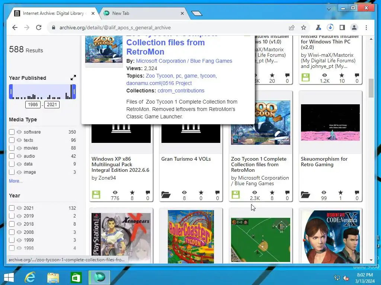Click the address bar URL
This screenshot has width=381, height=285.
pos(115,27)
